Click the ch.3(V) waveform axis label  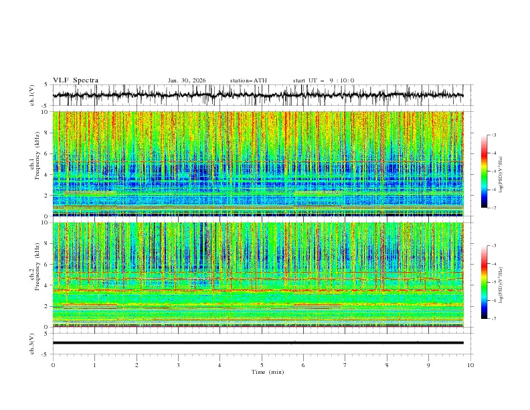pyautogui.click(x=32, y=344)
